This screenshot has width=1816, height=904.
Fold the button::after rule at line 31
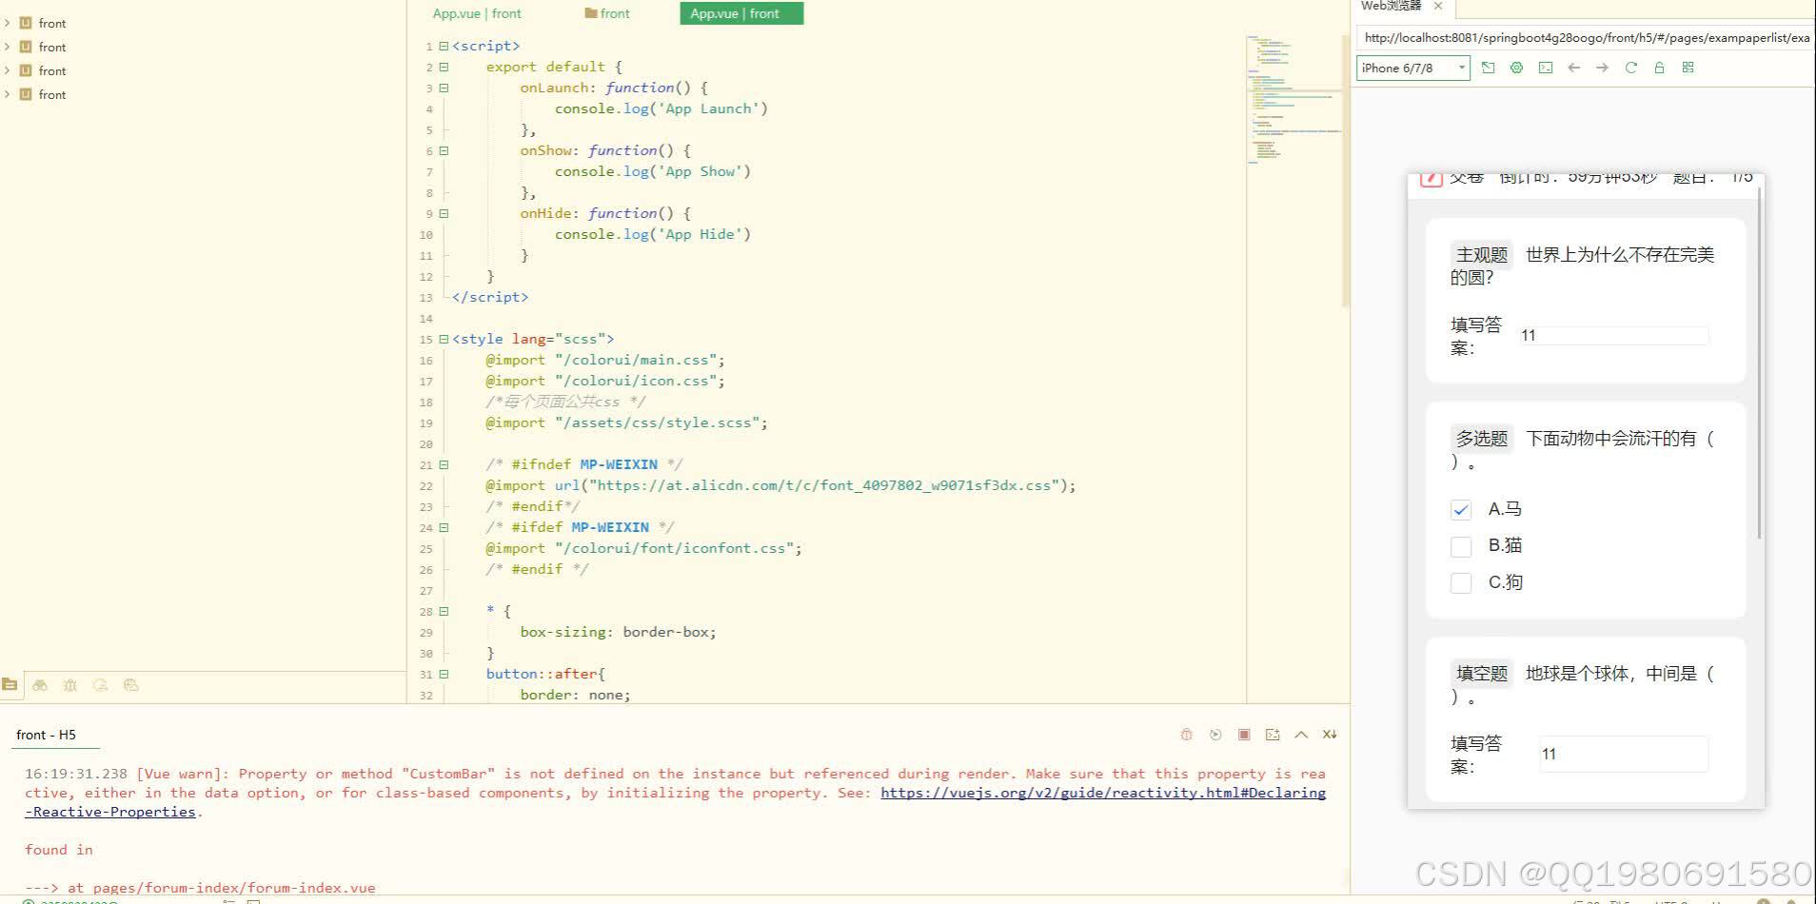click(x=444, y=674)
